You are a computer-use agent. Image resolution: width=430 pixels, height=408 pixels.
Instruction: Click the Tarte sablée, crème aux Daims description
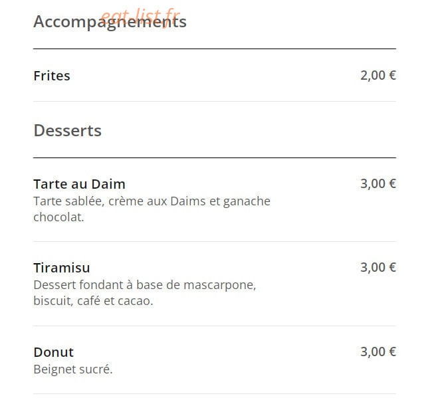click(152, 209)
